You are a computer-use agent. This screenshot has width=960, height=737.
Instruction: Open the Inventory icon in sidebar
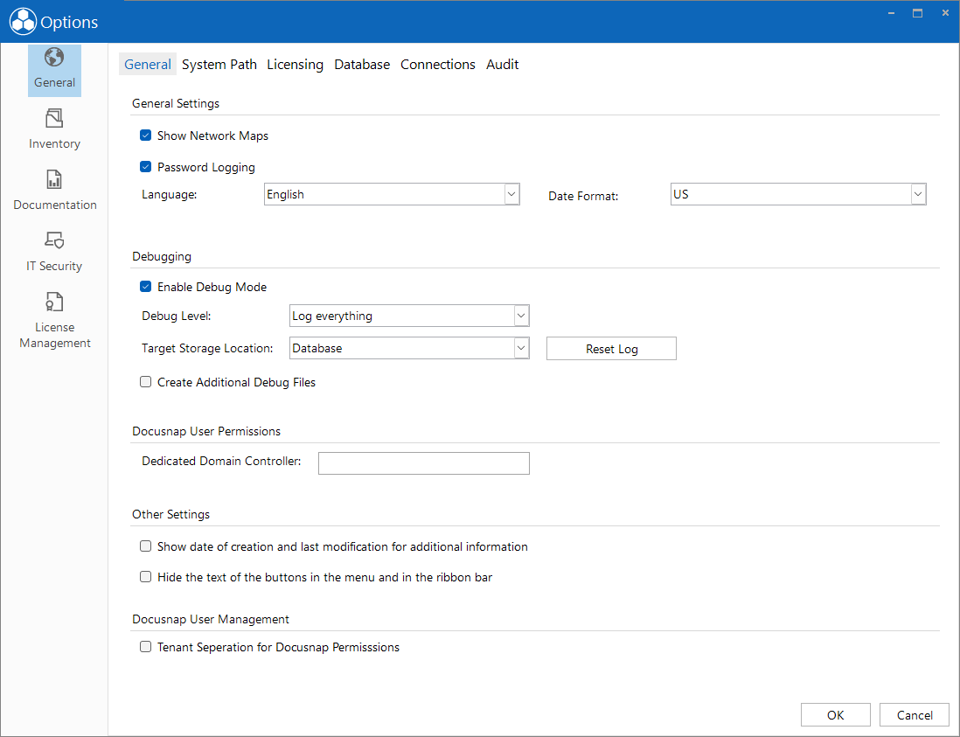(x=54, y=118)
